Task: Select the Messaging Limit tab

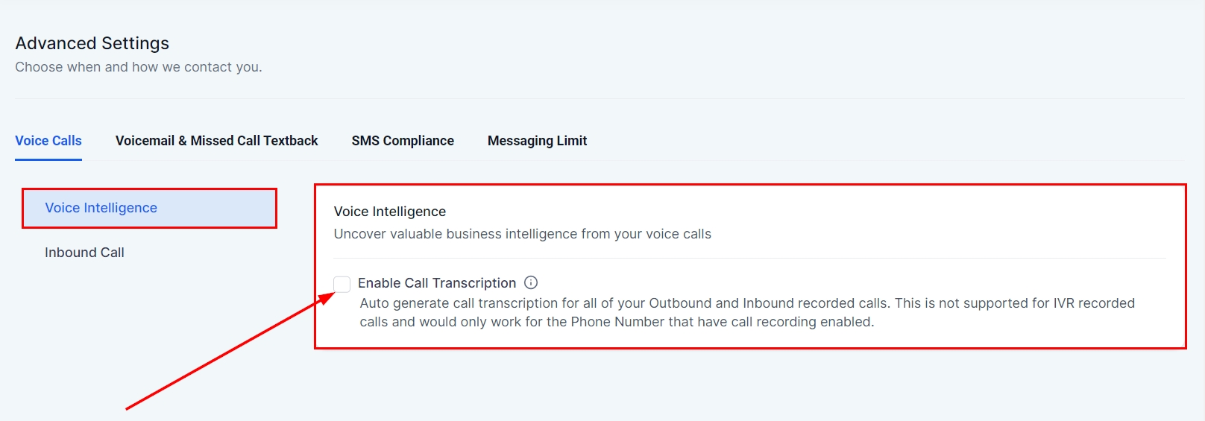Action: tap(537, 141)
